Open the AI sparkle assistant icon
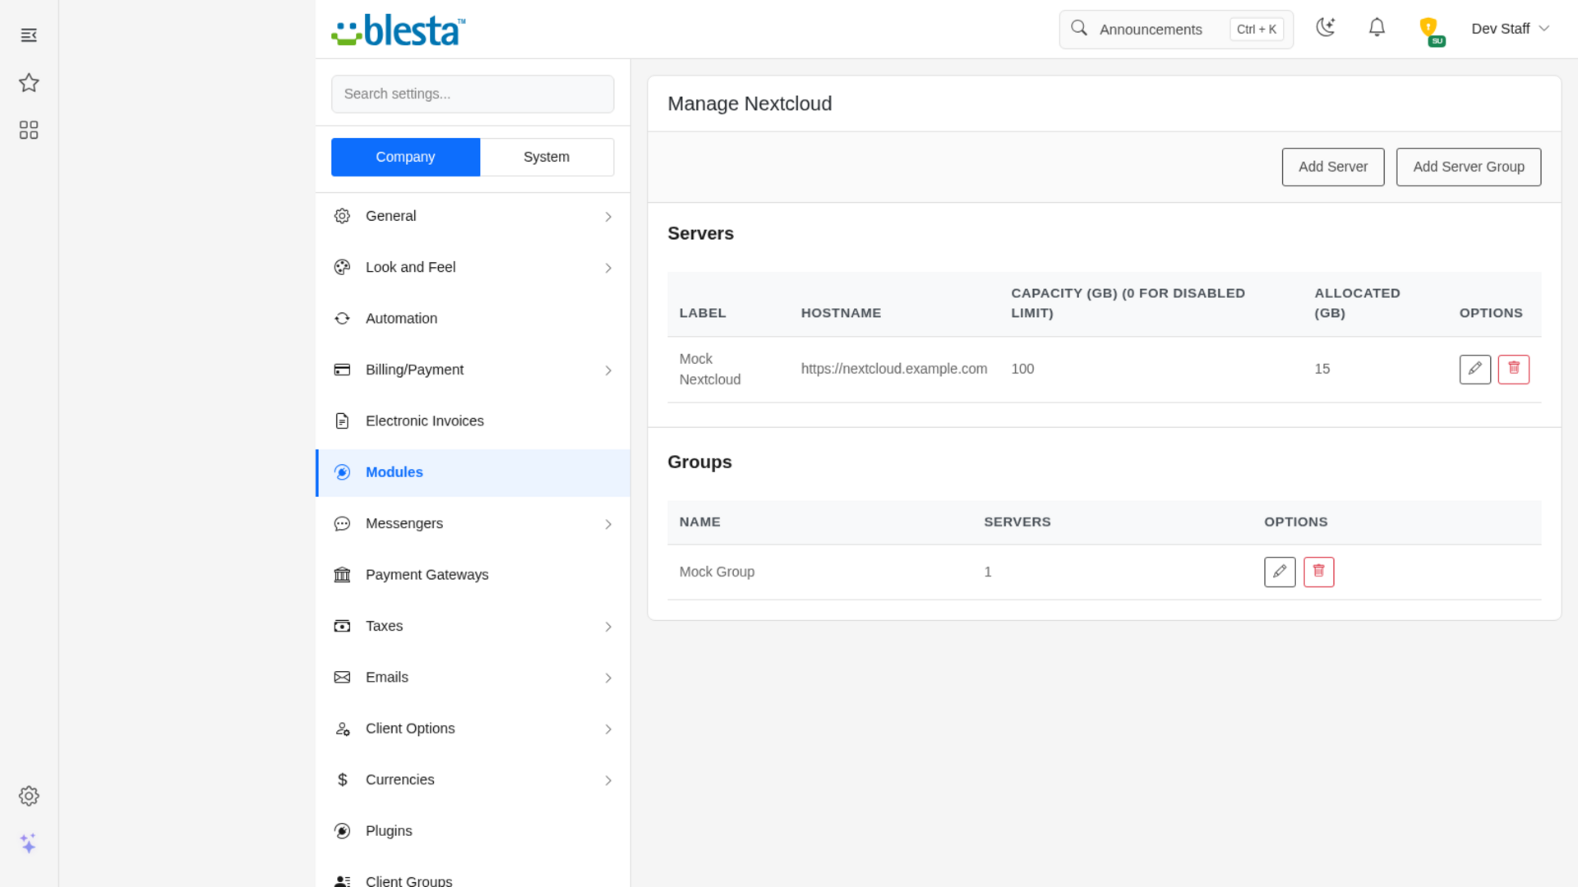1578x887 pixels. pyautogui.click(x=29, y=843)
